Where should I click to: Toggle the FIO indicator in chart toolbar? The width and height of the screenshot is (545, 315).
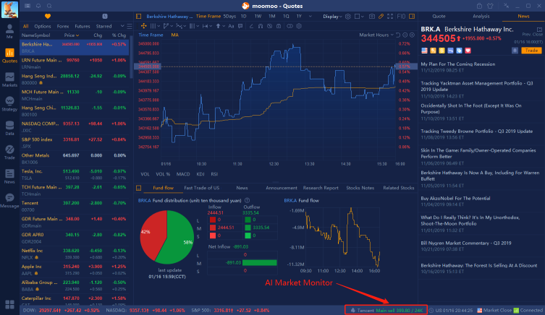click(x=401, y=17)
